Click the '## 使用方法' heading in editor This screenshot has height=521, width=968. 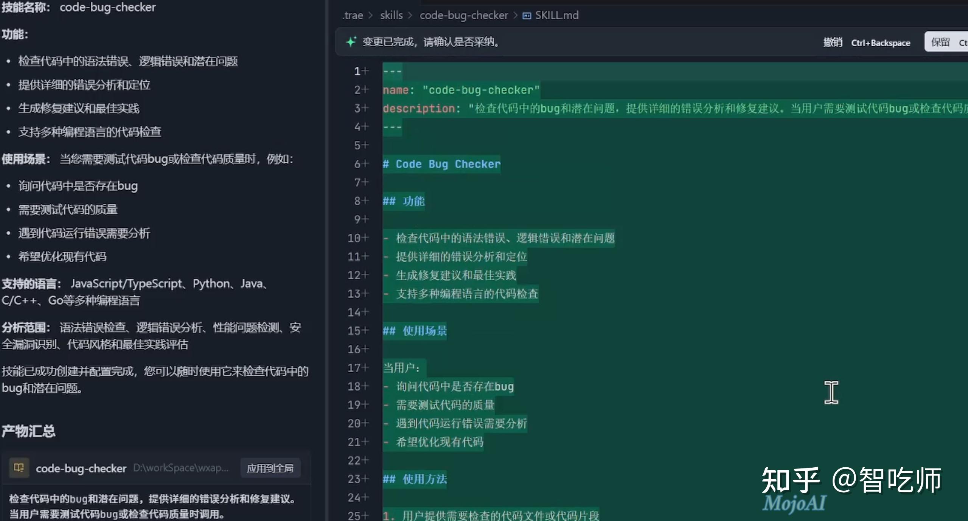pyautogui.click(x=415, y=479)
